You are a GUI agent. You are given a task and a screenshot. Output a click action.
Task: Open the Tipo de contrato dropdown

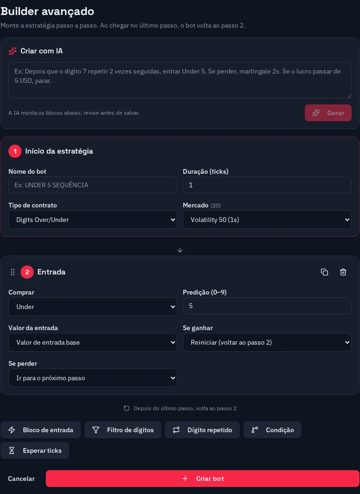pos(93,220)
